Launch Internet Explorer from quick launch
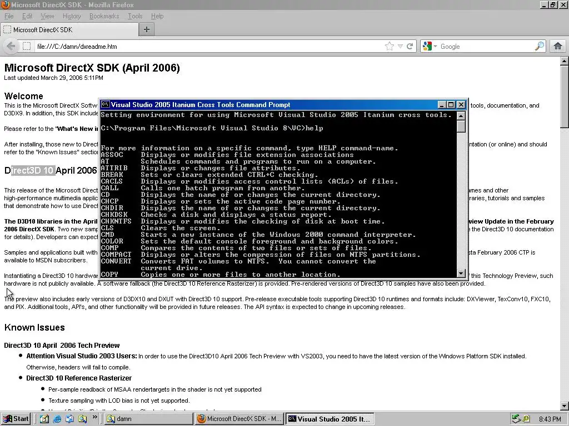Screen dimensions: 569x426 tap(57, 419)
